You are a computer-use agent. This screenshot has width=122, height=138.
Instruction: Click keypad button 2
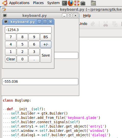pyautogui.click(x=22, y=52)
